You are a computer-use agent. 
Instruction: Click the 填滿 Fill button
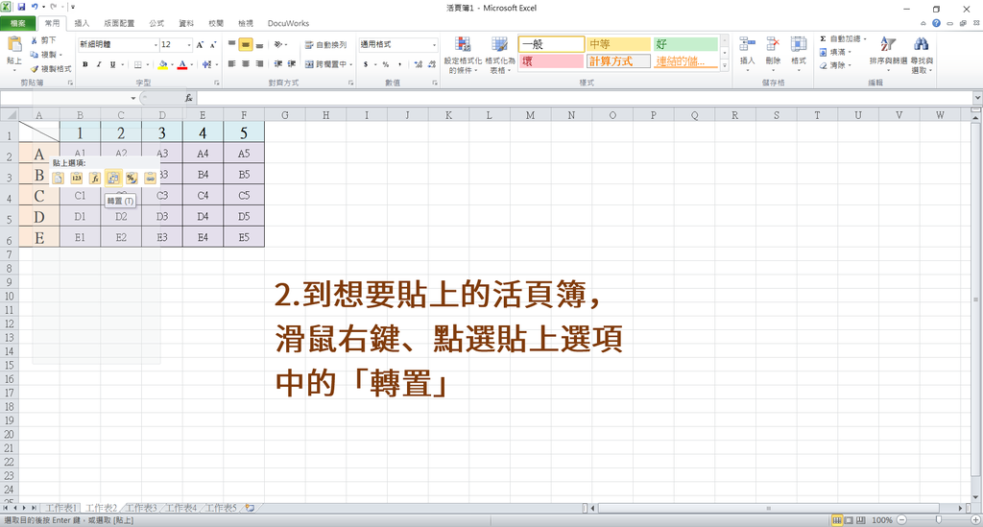point(836,52)
